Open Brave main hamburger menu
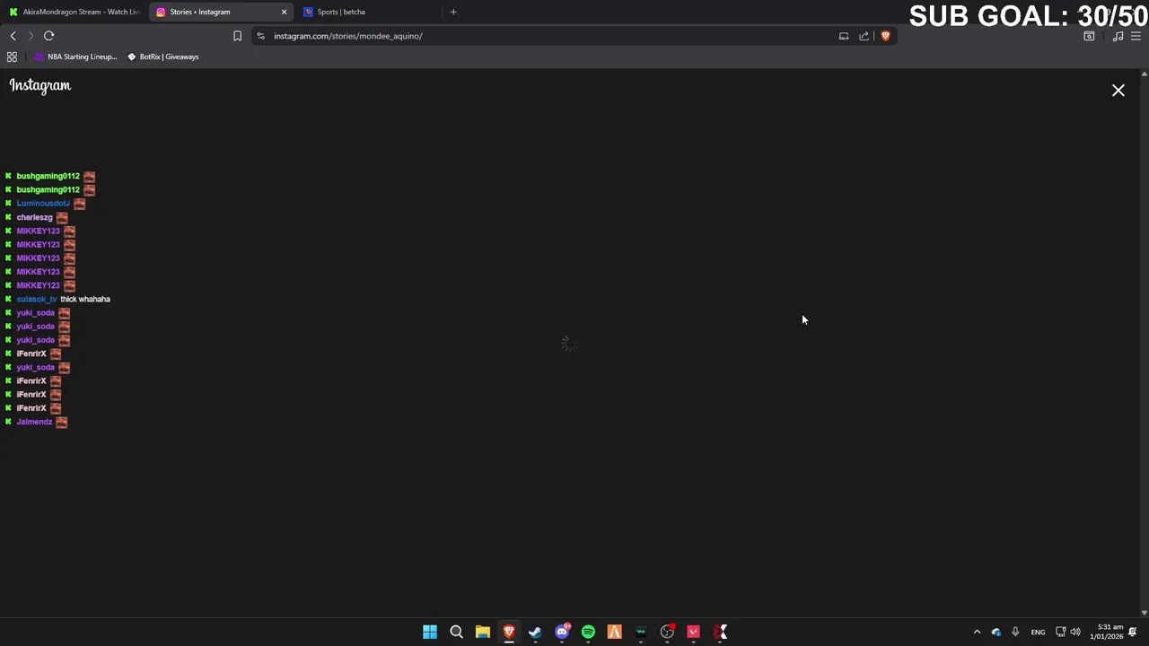Image resolution: width=1149 pixels, height=646 pixels. 1136,36
